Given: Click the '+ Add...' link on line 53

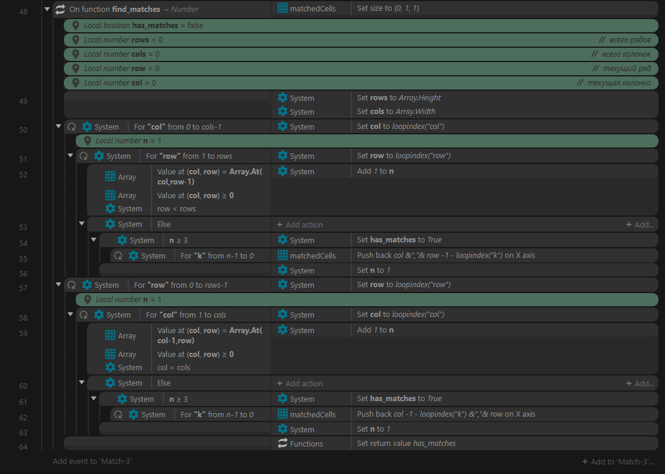Looking at the screenshot, I should (x=639, y=224).
